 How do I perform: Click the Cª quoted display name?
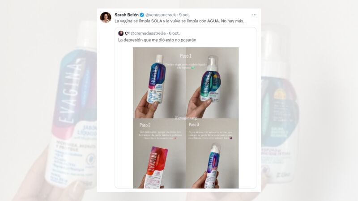click(127, 33)
